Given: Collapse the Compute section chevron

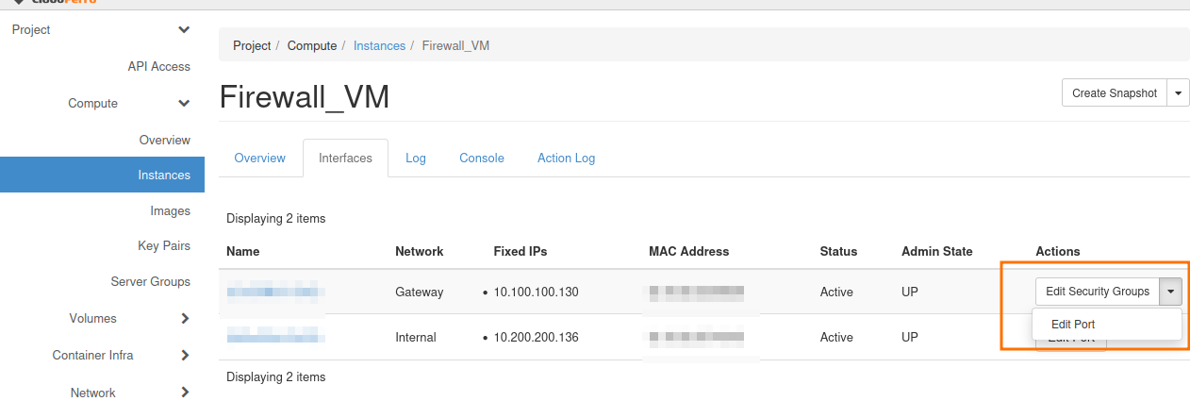Looking at the screenshot, I should point(184,104).
